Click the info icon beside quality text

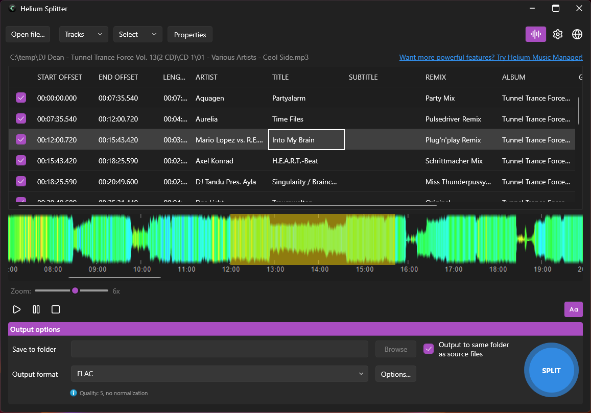pos(74,393)
